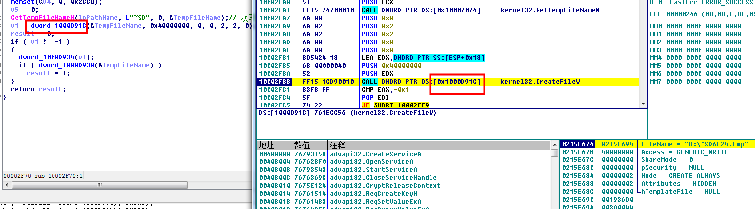755x209 pixels.
Task: Select advapi32.CryptReleaseContext dump row
Action: [x=404, y=186]
